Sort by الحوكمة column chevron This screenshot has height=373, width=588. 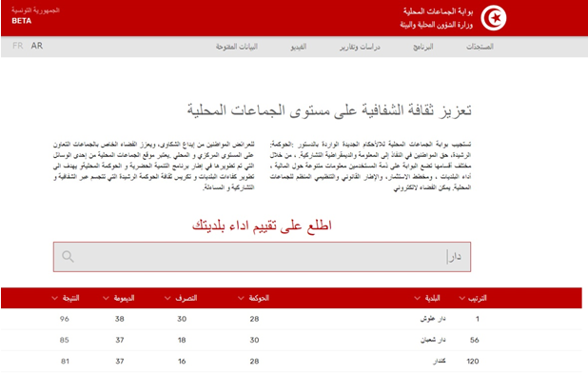tap(241, 298)
